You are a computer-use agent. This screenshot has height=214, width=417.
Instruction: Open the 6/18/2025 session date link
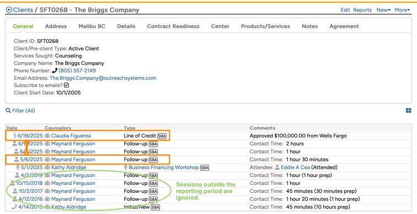click(x=30, y=136)
